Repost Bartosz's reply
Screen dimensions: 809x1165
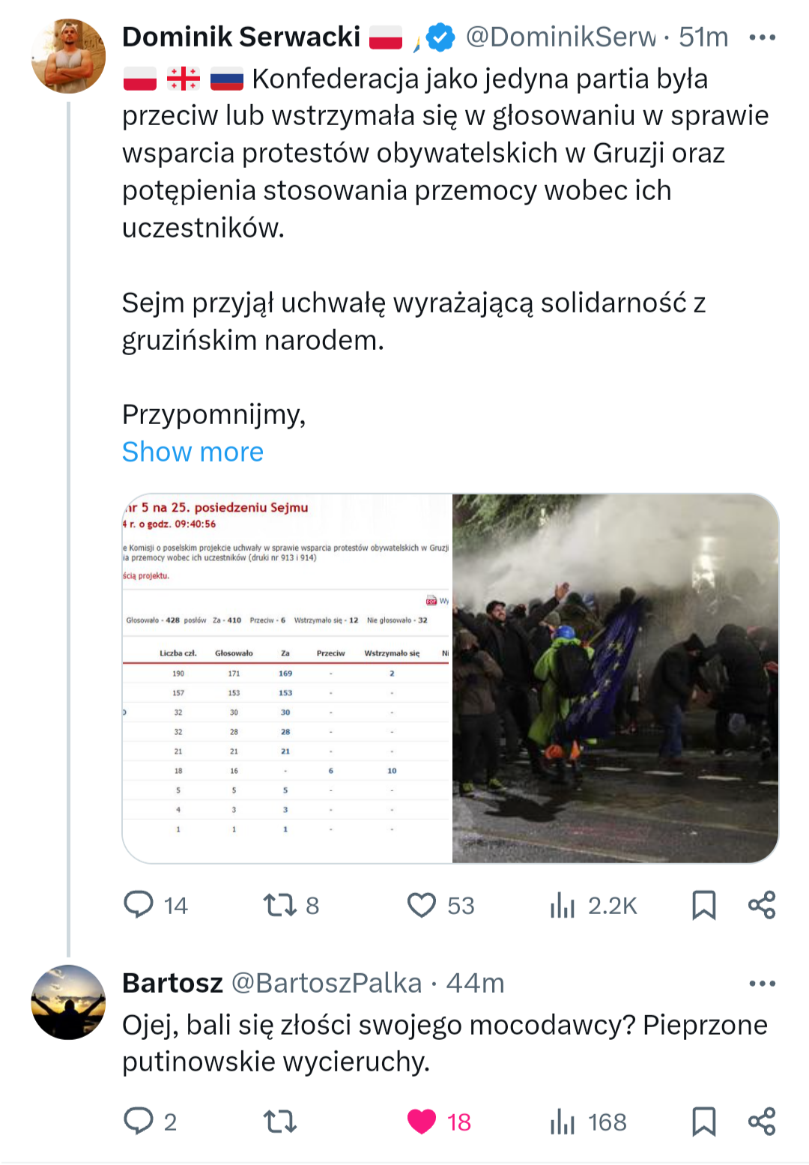[x=280, y=1121]
